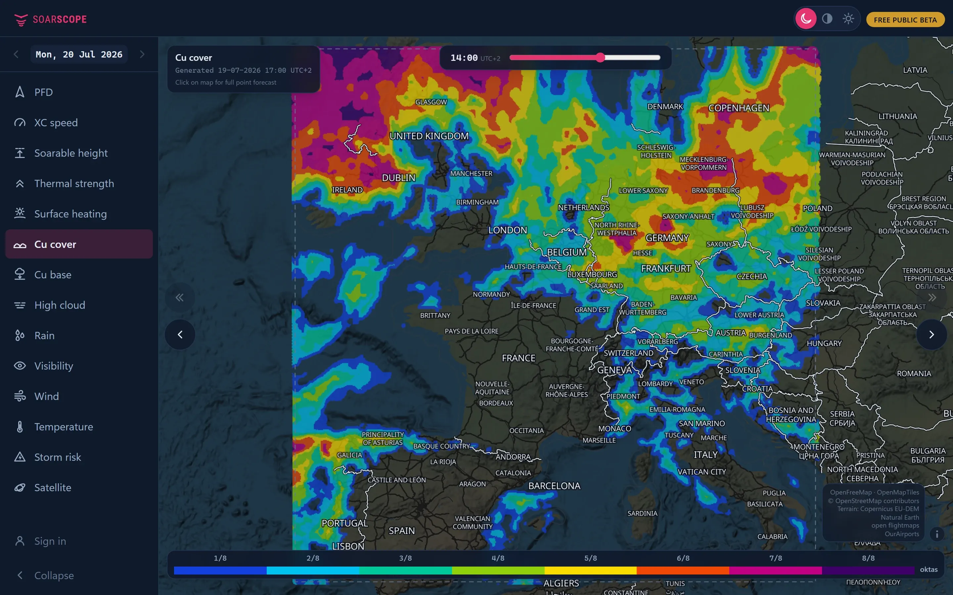Screen dimensions: 953x595
Task: Pick the Surface heating sun icon
Action: point(20,214)
